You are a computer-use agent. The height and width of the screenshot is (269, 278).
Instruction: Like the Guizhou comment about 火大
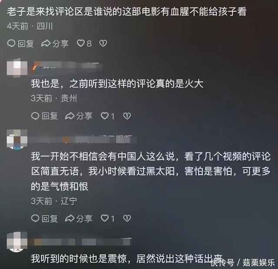pos(108,116)
